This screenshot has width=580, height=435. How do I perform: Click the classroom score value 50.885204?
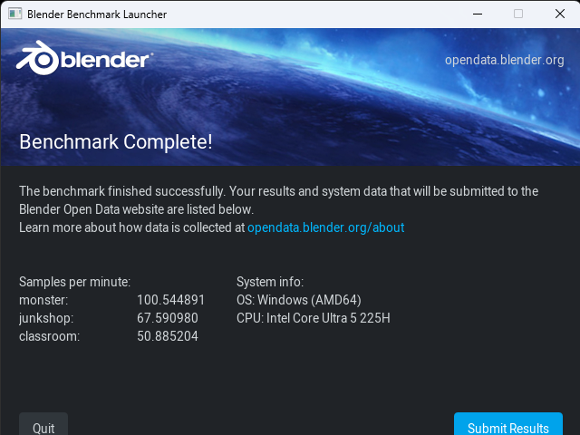coord(168,336)
